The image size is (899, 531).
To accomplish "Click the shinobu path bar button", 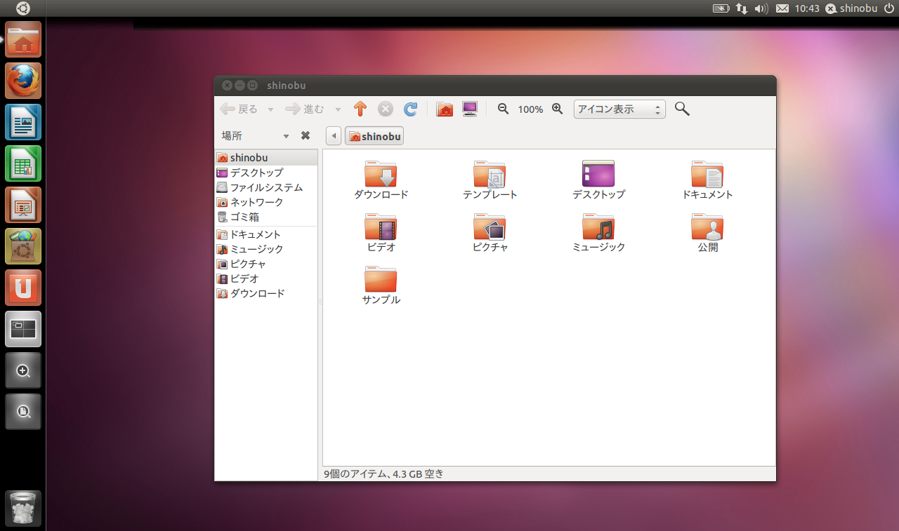I will [x=374, y=136].
